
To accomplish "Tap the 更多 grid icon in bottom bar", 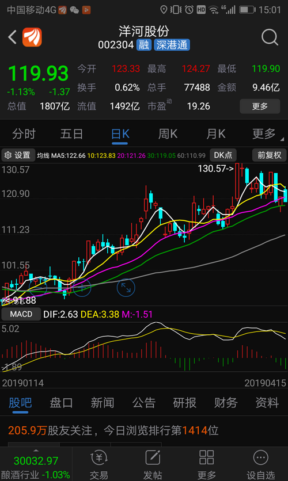I will point(207,457).
